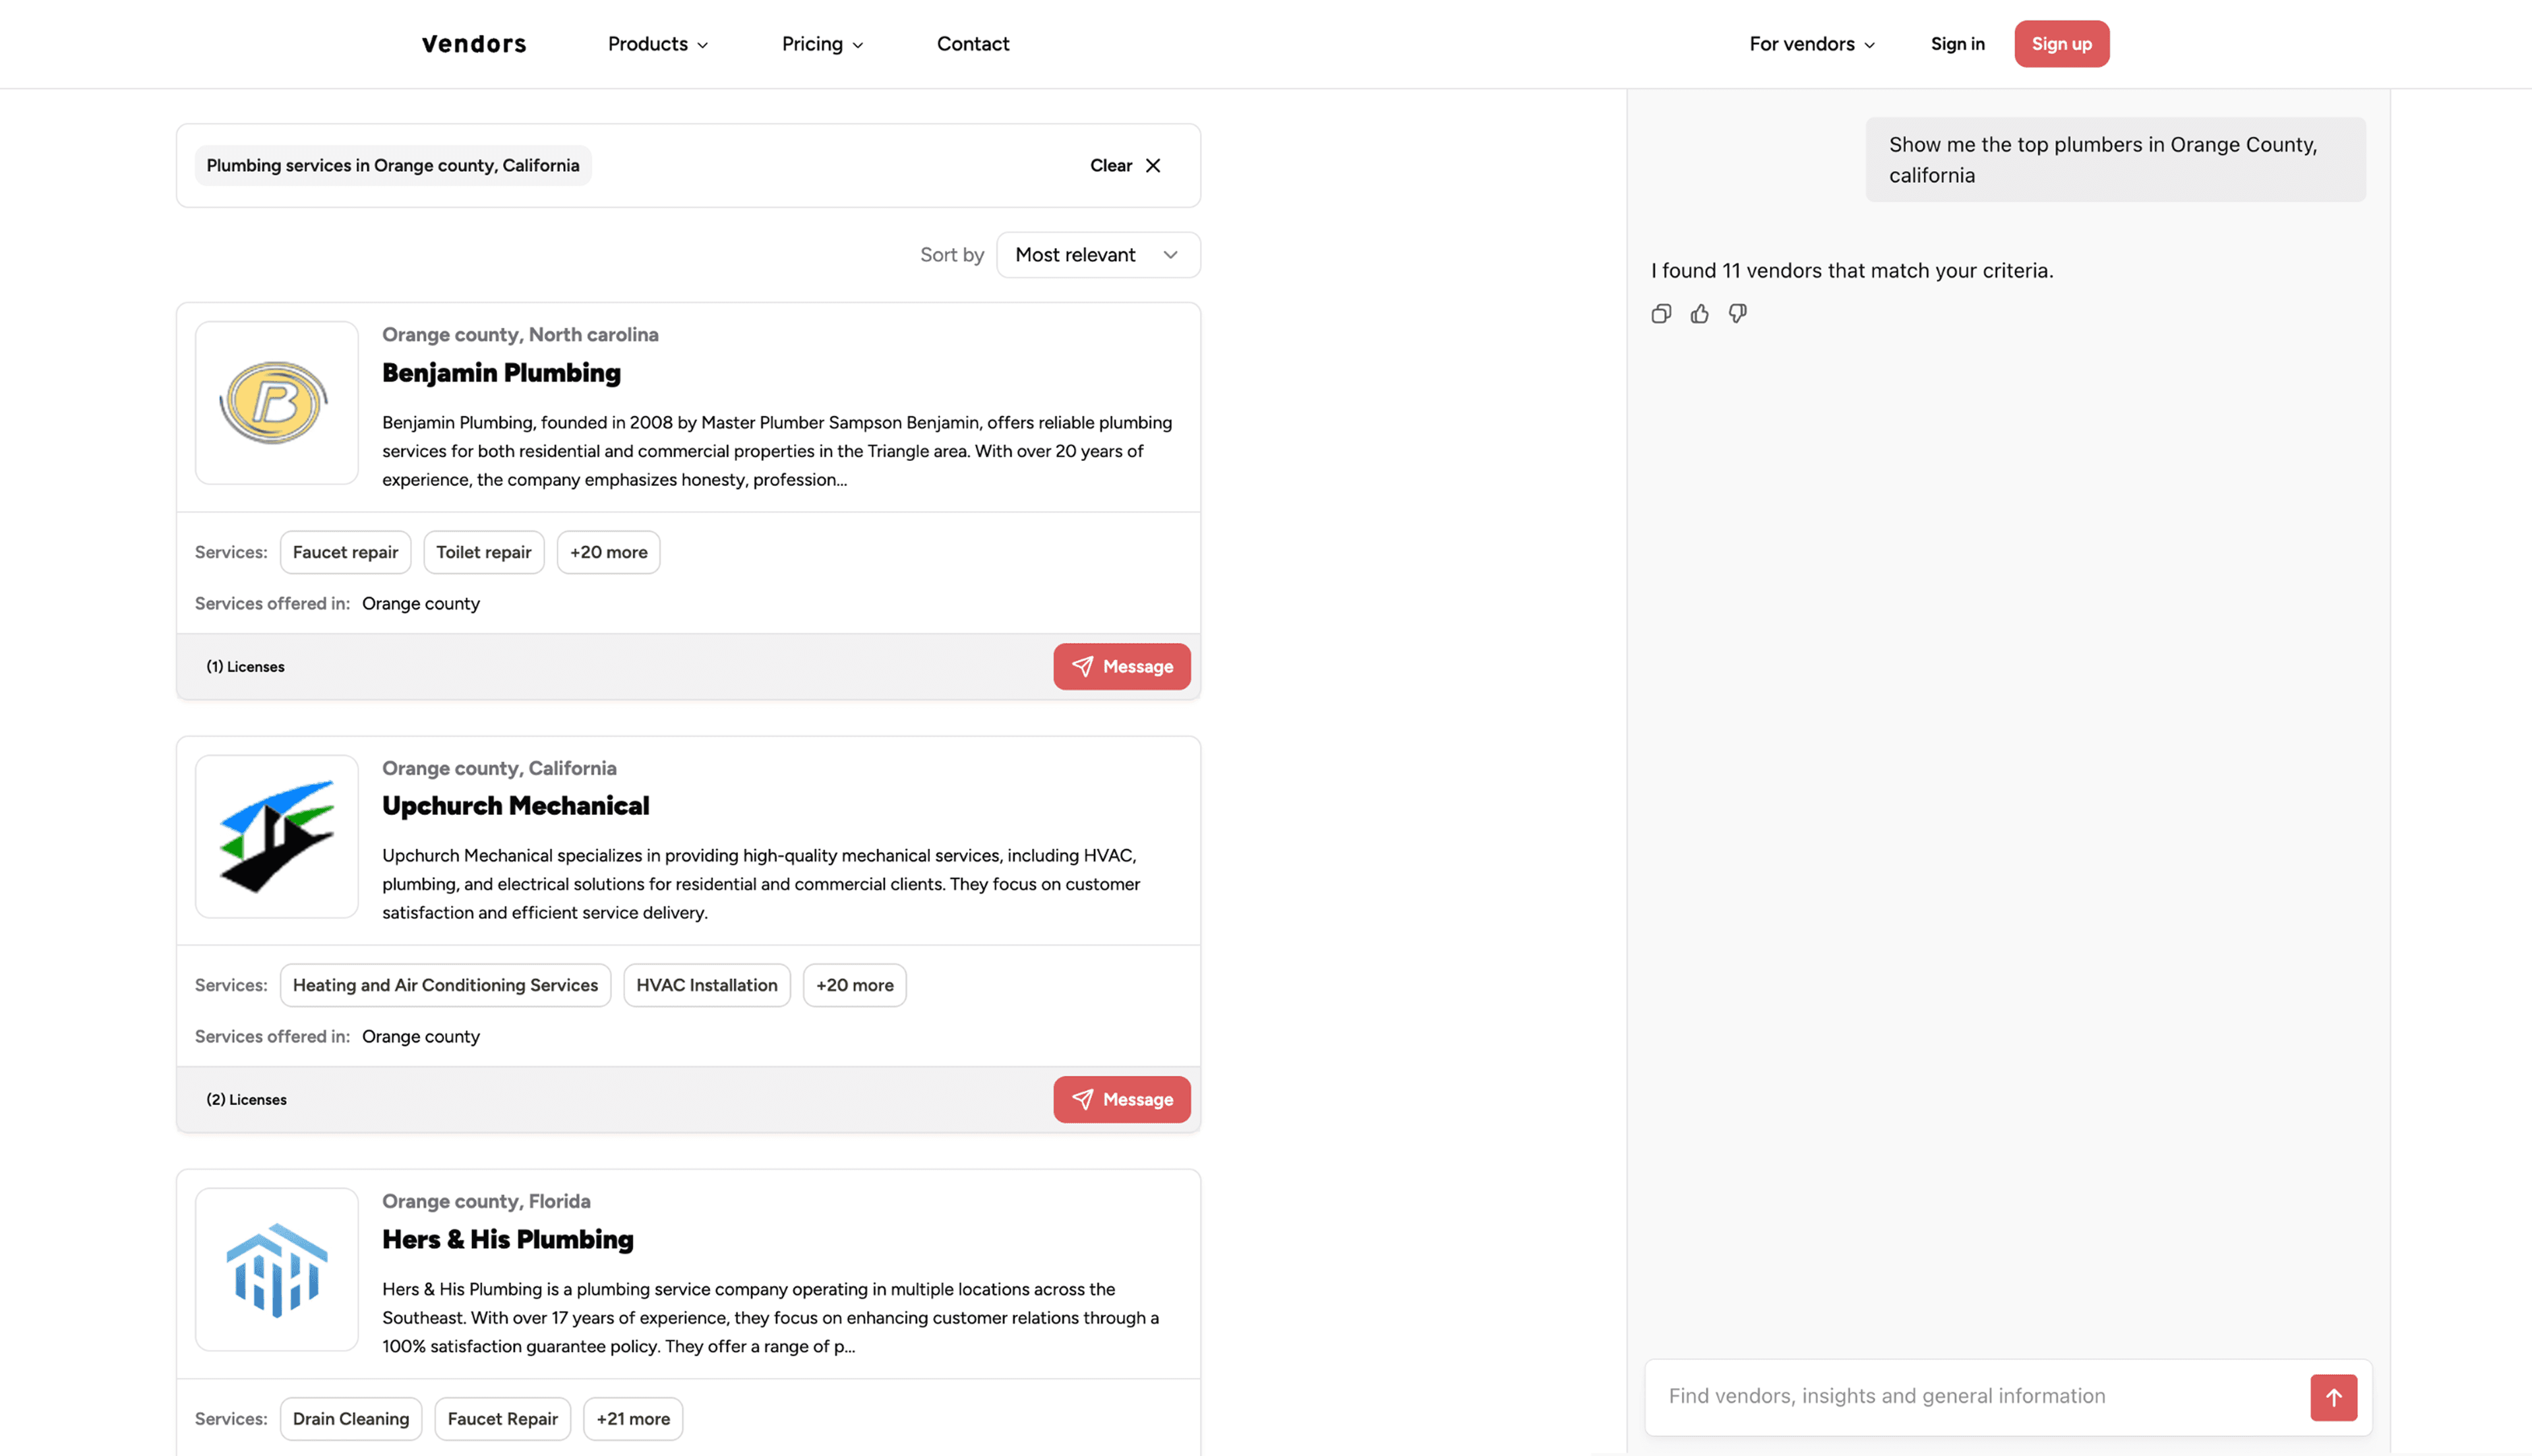The height and width of the screenshot is (1456, 2532).
Task: Expand the Products menu
Action: 658,44
